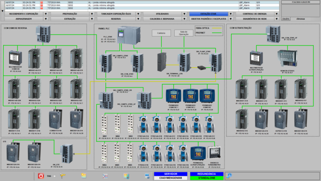Select Permeado Osmose 1 analyzer icon
The width and height of the screenshot is (321, 181).
pyautogui.click(x=173, y=96)
